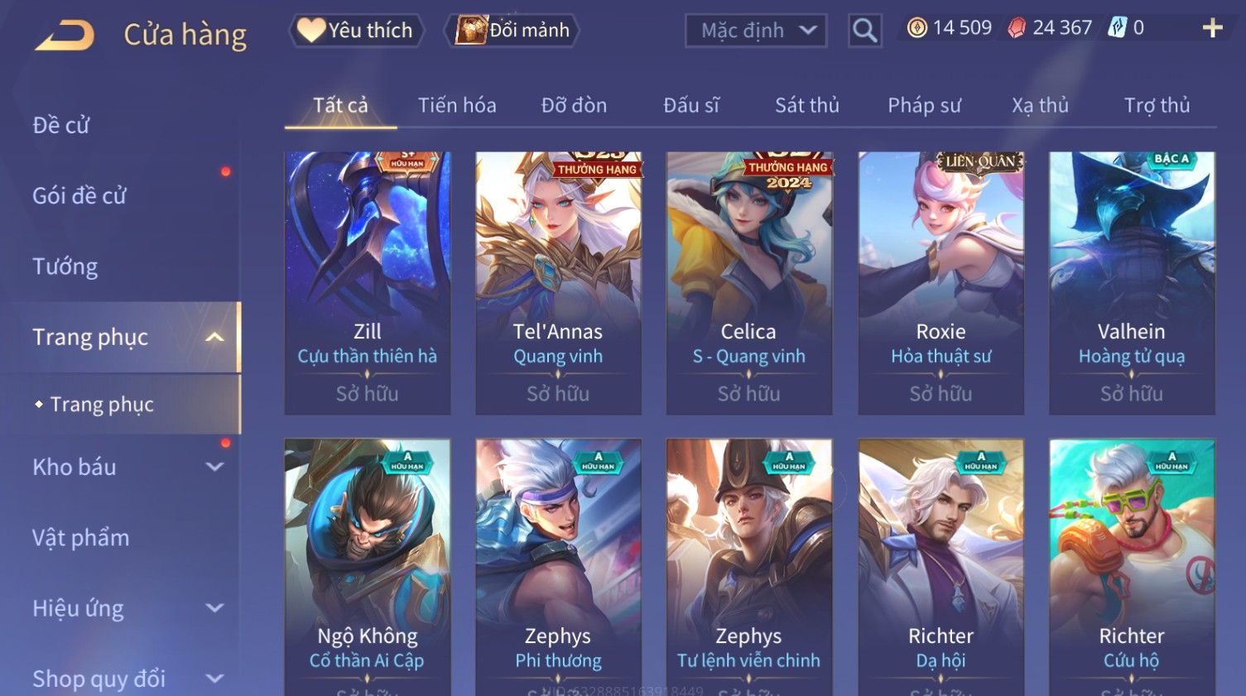The height and width of the screenshot is (696, 1246).
Task: Collapse the Trang phục sidebar section
Action: click(214, 337)
